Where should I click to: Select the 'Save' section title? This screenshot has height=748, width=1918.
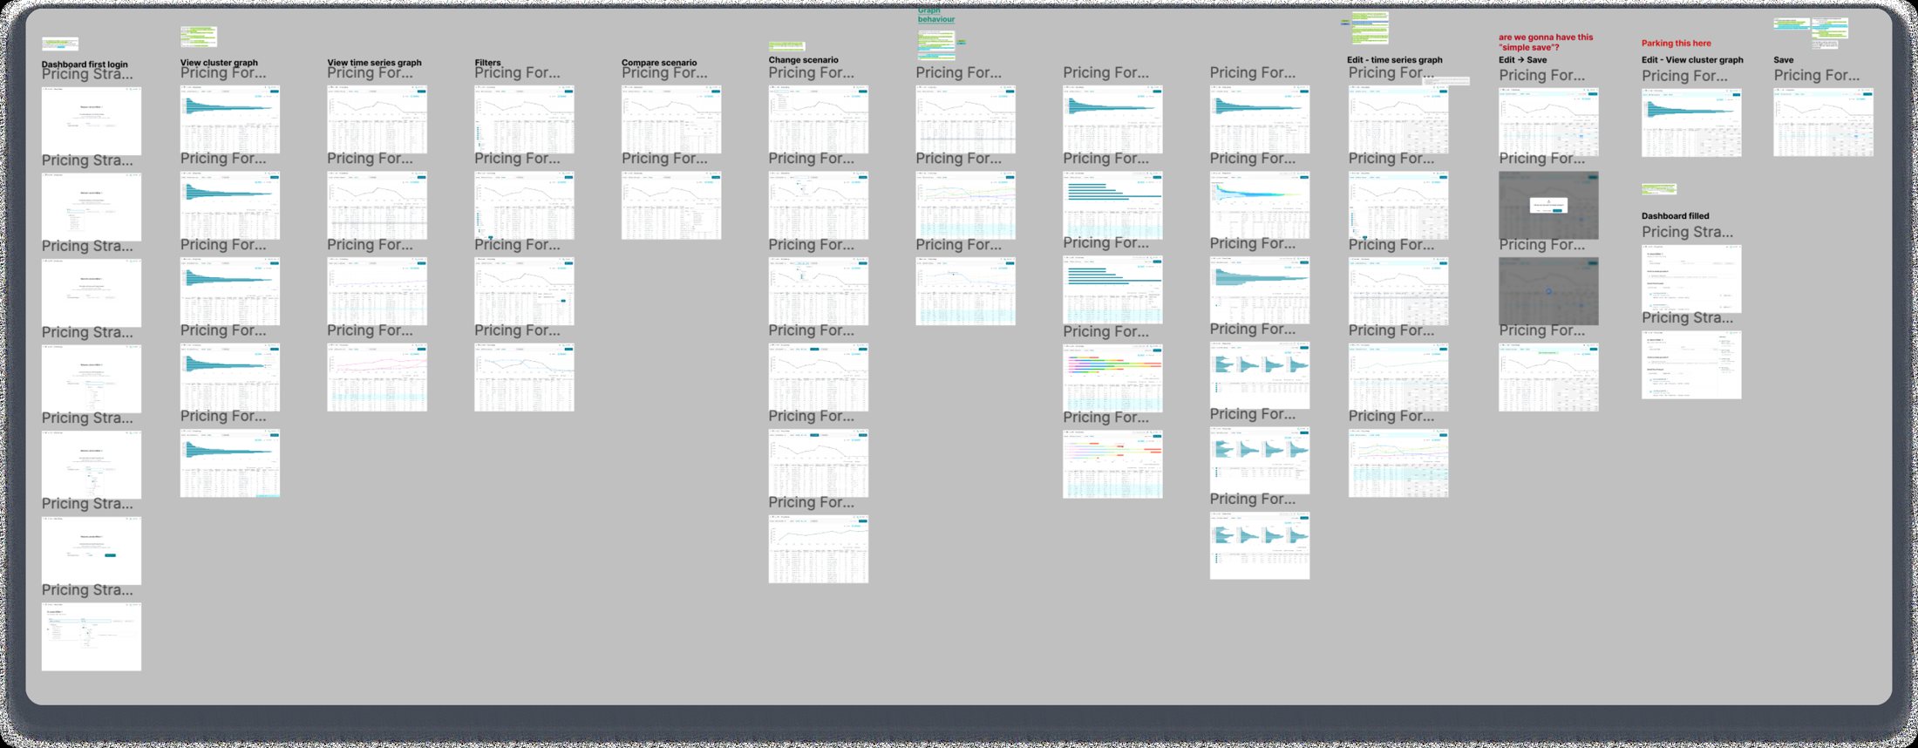tap(1783, 60)
